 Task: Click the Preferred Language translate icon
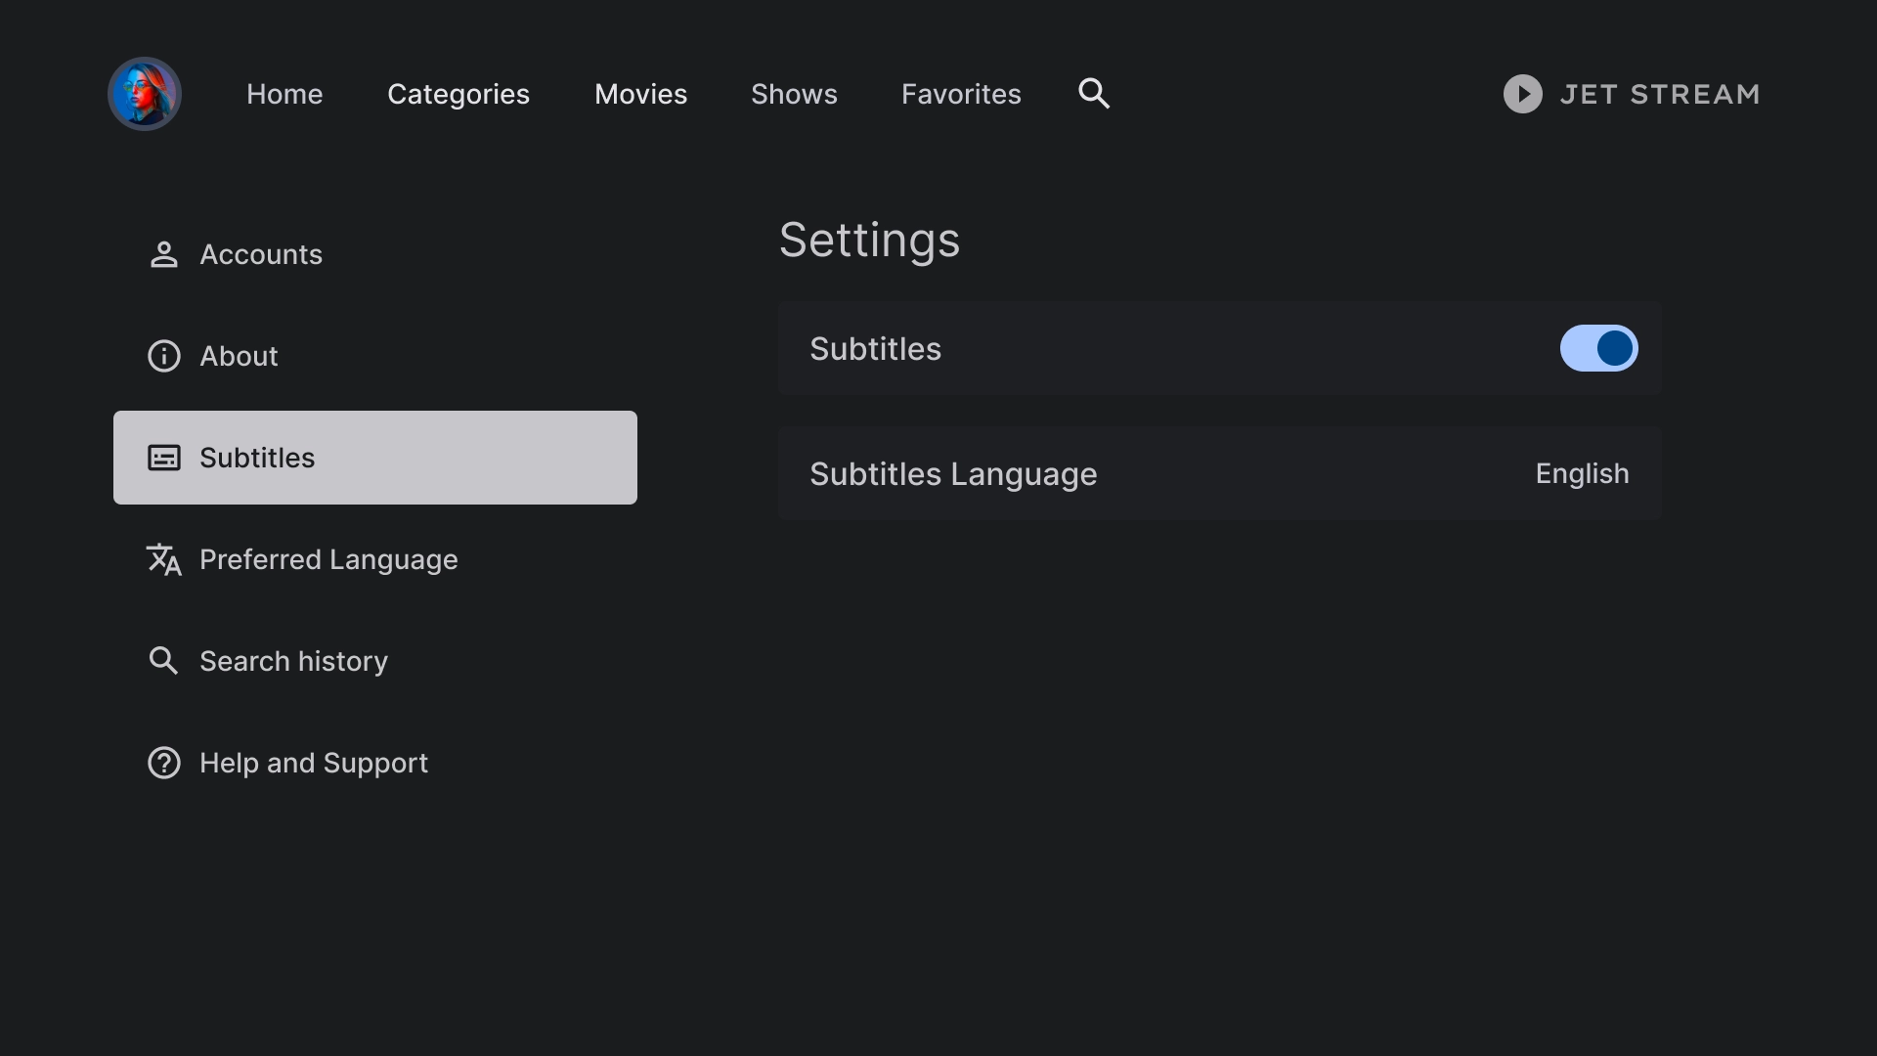[163, 558]
